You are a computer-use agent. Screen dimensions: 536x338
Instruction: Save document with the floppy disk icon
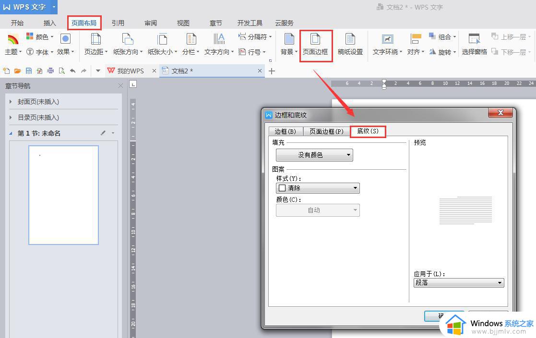(29, 70)
